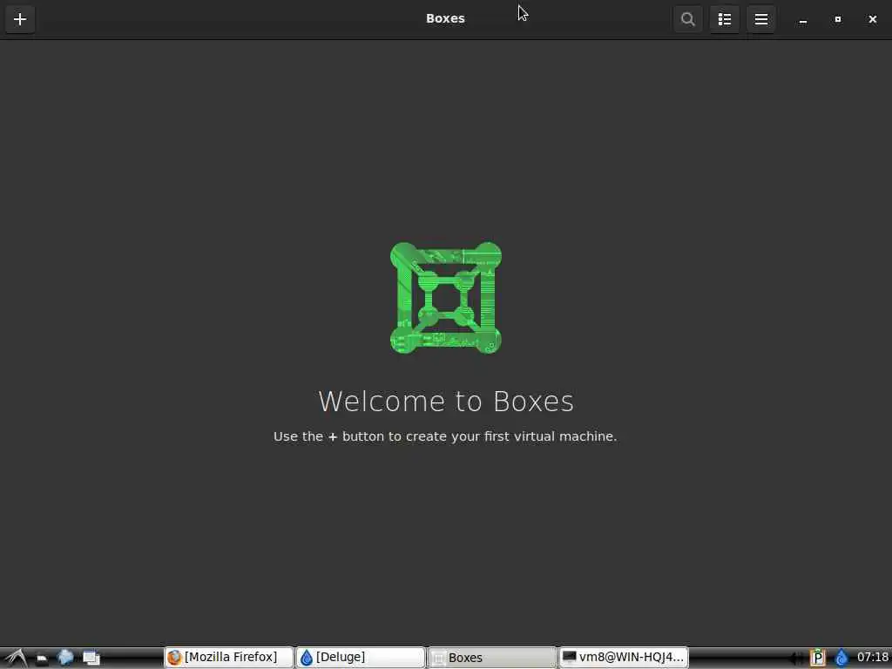Switch Boxes to list view
The width and height of the screenshot is (892, 669).
(x=724, y=19)
